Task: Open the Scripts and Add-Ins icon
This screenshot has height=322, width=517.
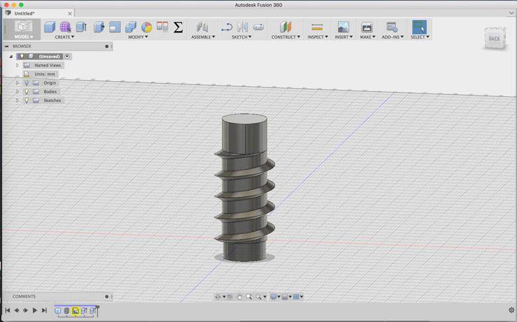Action: click(392, 27)
